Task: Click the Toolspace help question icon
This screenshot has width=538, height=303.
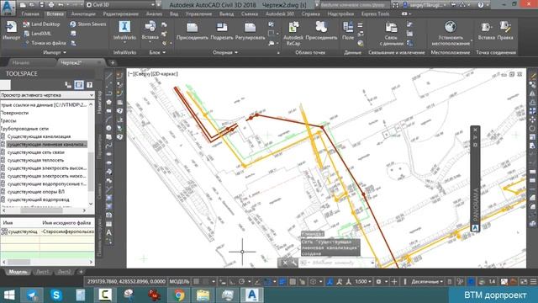Action: [89, 84]
